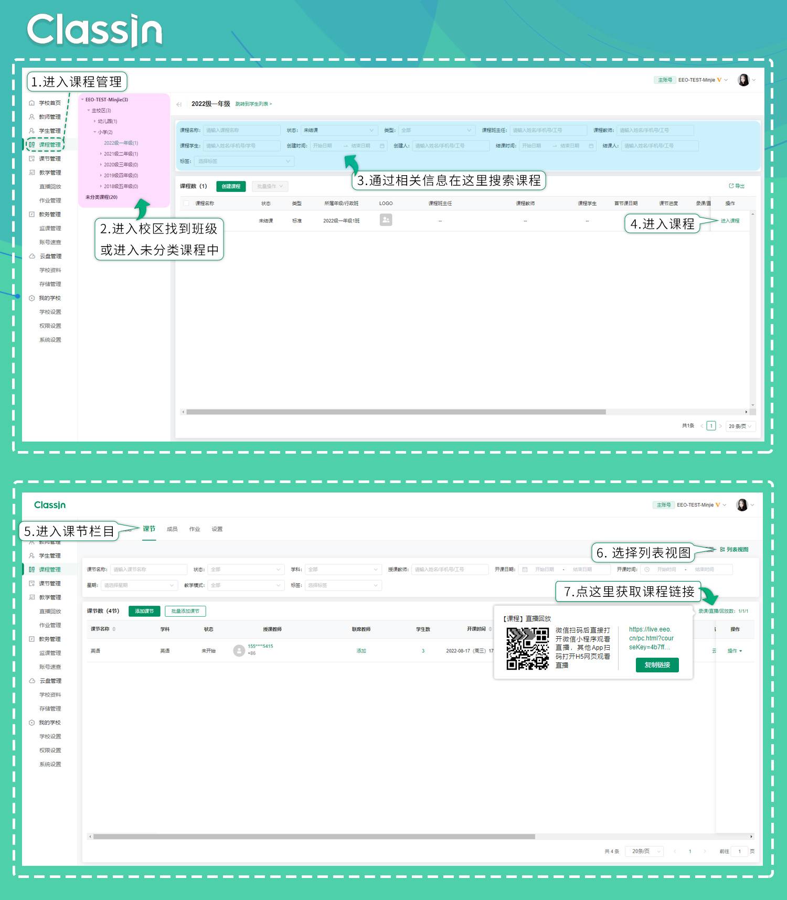Switch to the 成员 tab

172,529
